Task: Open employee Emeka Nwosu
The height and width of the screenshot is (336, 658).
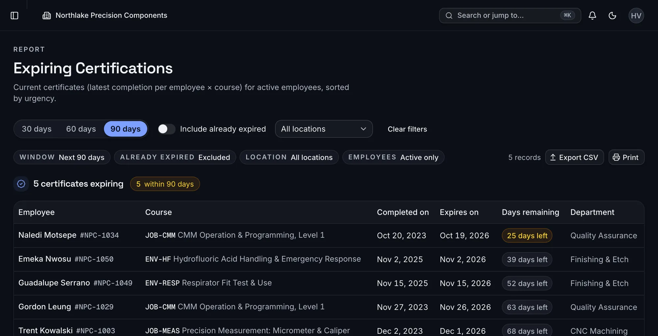Action: pyautogui.click(x=45, y=259)
